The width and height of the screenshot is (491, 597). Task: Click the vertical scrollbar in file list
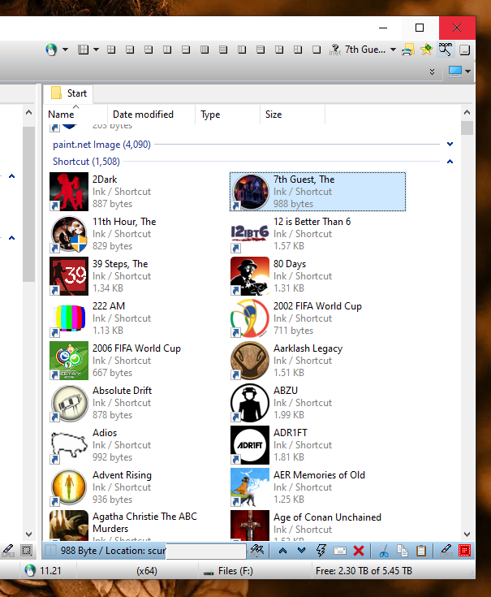(467, 325)
